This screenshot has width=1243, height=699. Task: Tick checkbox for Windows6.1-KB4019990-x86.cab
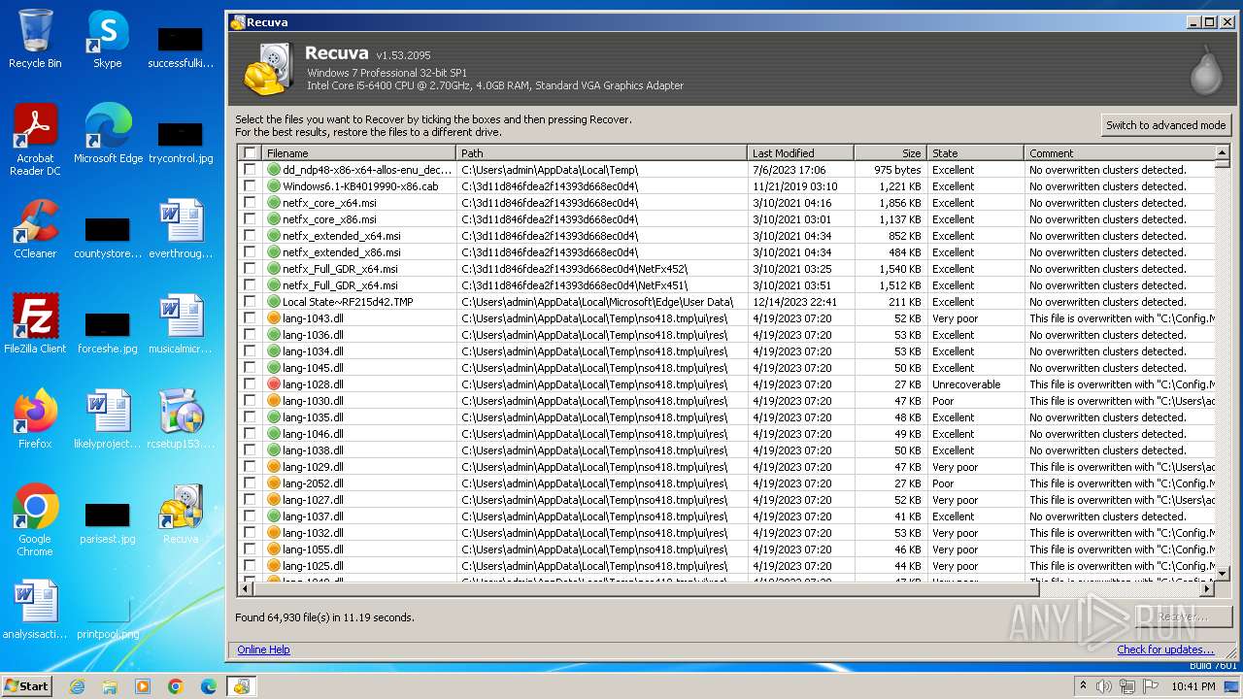250,186
